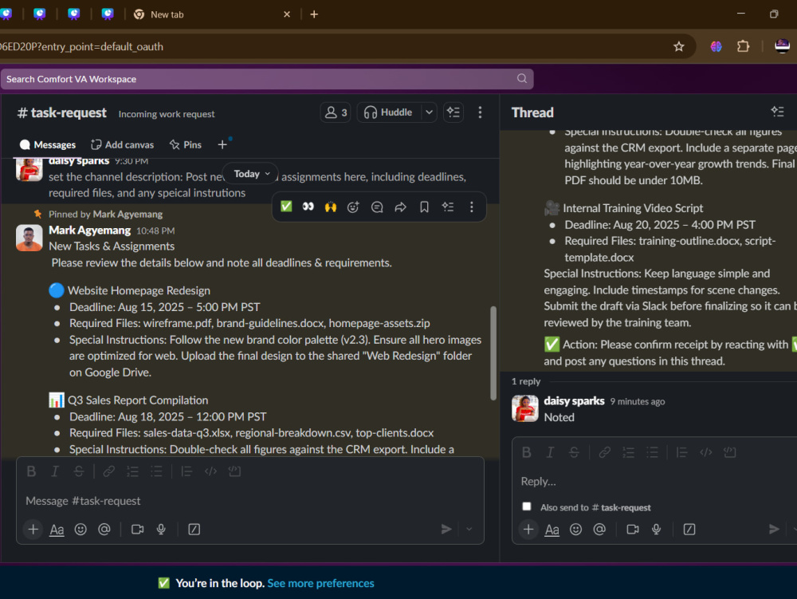Screen dimensions: 797x599
Task: Click the AI summarize icon in hover toolbar
Action: (x=448, y=207)
